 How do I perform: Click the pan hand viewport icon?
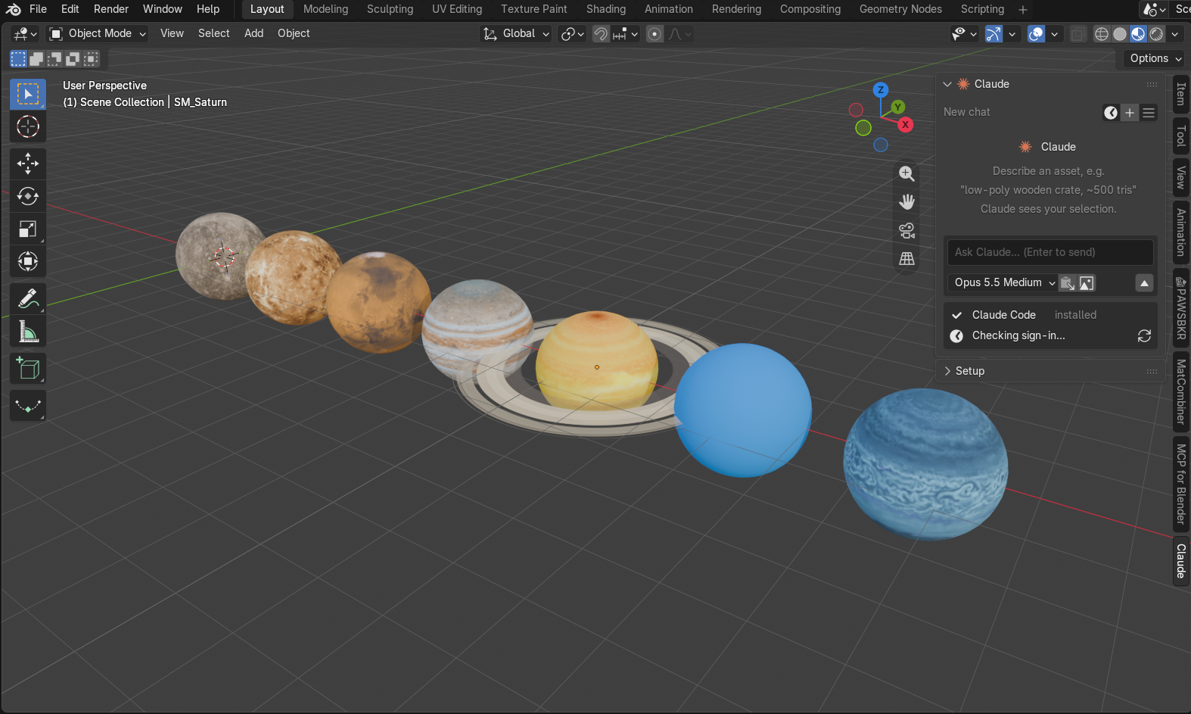906,201
